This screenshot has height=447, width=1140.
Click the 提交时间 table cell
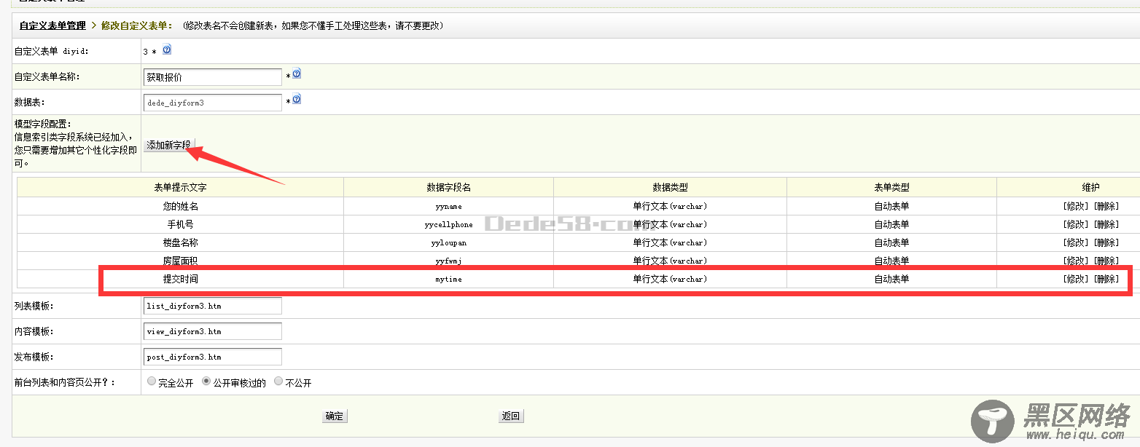180,279
